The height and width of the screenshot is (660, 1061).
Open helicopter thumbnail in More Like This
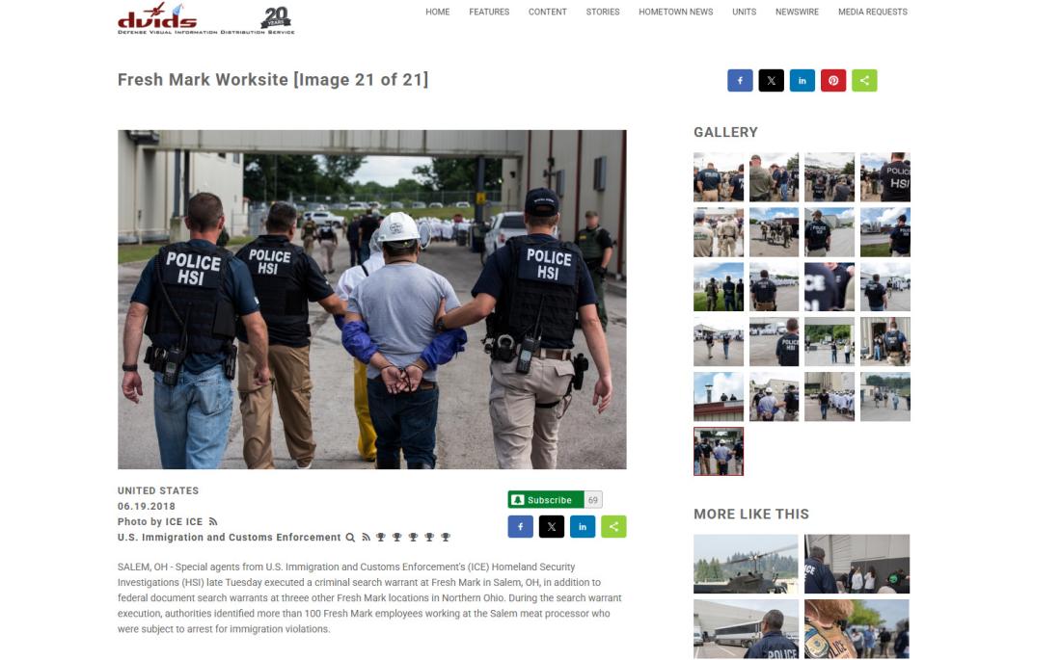point(746,564)
